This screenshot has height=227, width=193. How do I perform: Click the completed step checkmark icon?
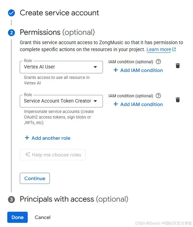pos(11,13)
